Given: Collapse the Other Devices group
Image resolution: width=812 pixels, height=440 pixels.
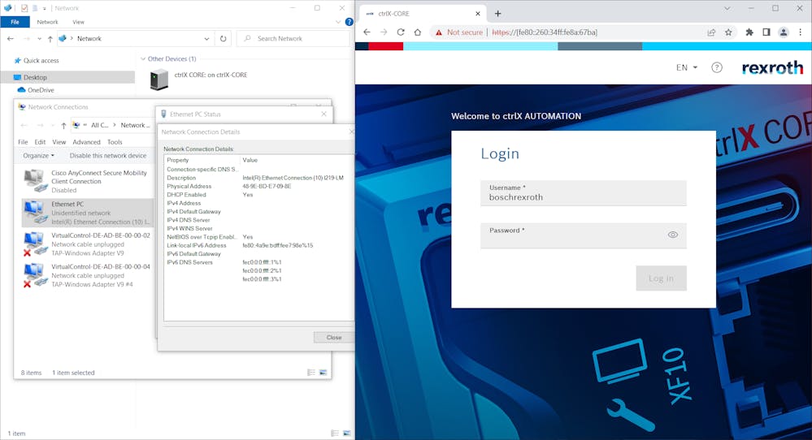Looking at the screenshot, I should pyautogui.click(x=142, y=59).
